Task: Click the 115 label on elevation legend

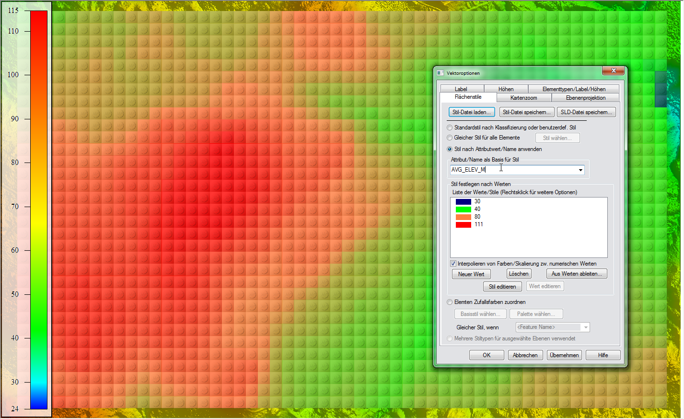Action: pos(13,11)
